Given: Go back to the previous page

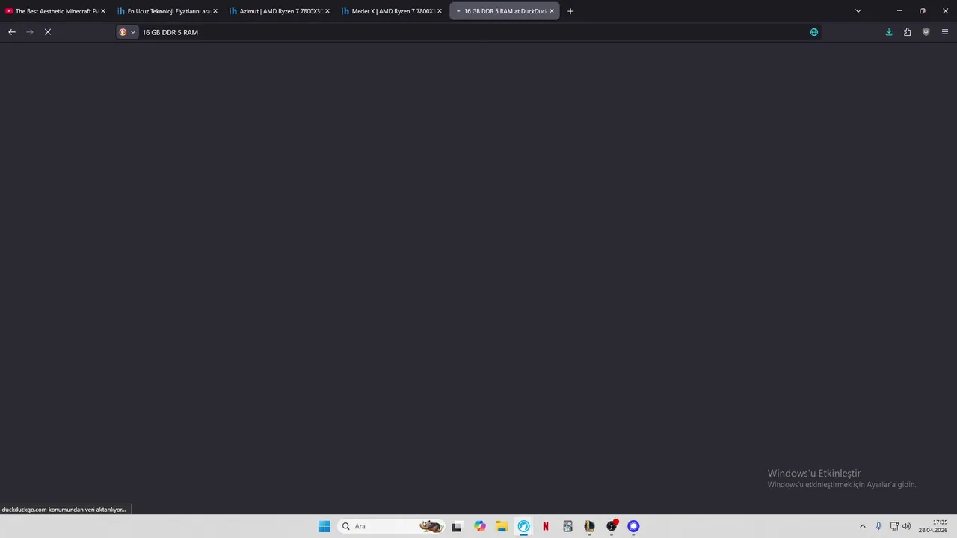Looking at the screenshot, I should 11,32.
